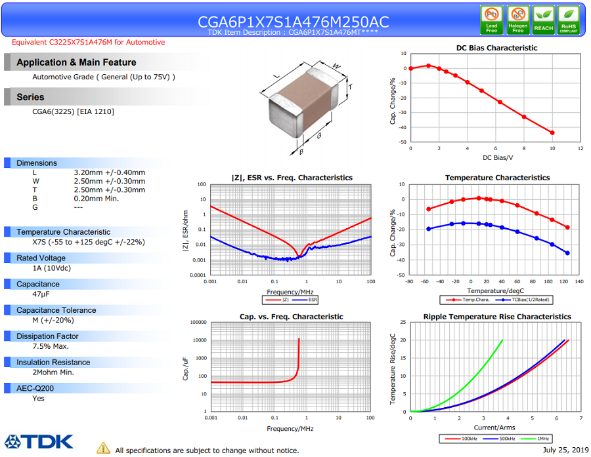Click the Series heading
Image resolution: width=591 pixels, height=457 pixels.
point(30,97)
